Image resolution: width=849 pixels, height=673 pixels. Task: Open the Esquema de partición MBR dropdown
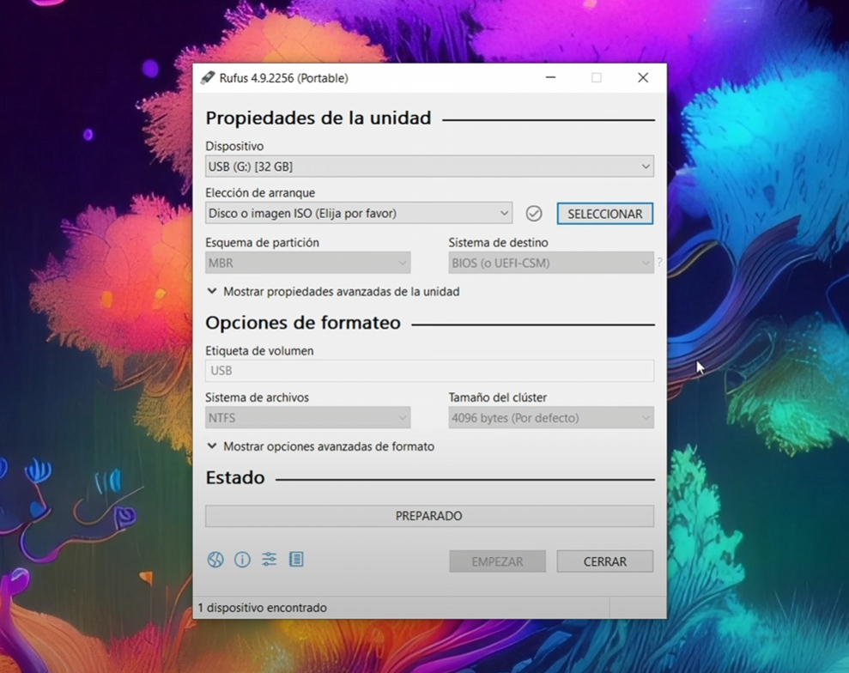pyautogui.click(x=307, y=264)
